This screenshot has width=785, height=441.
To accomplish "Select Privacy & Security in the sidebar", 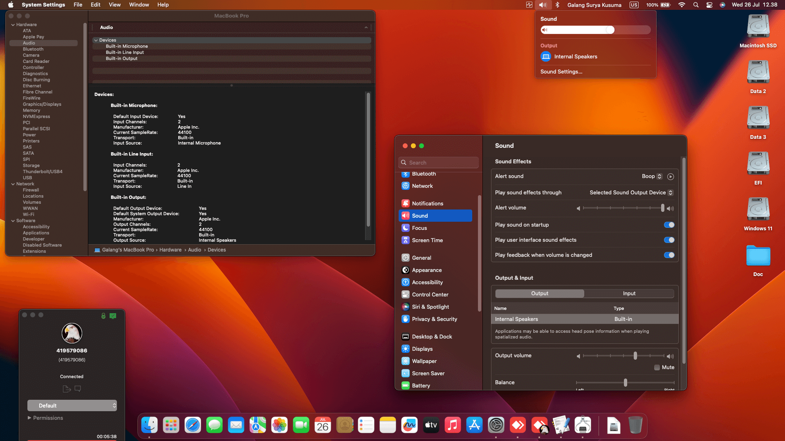I will point(434,319).
